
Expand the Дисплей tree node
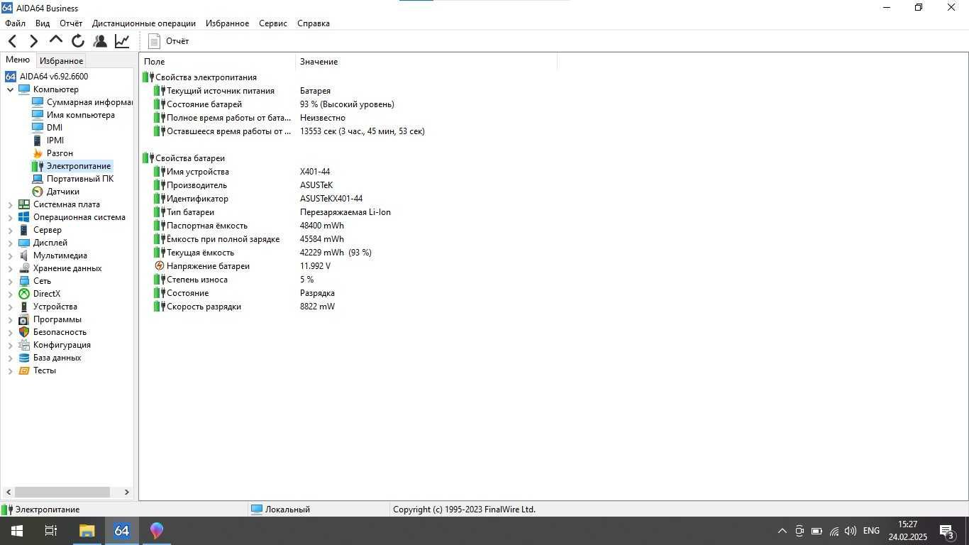[11, 243]
